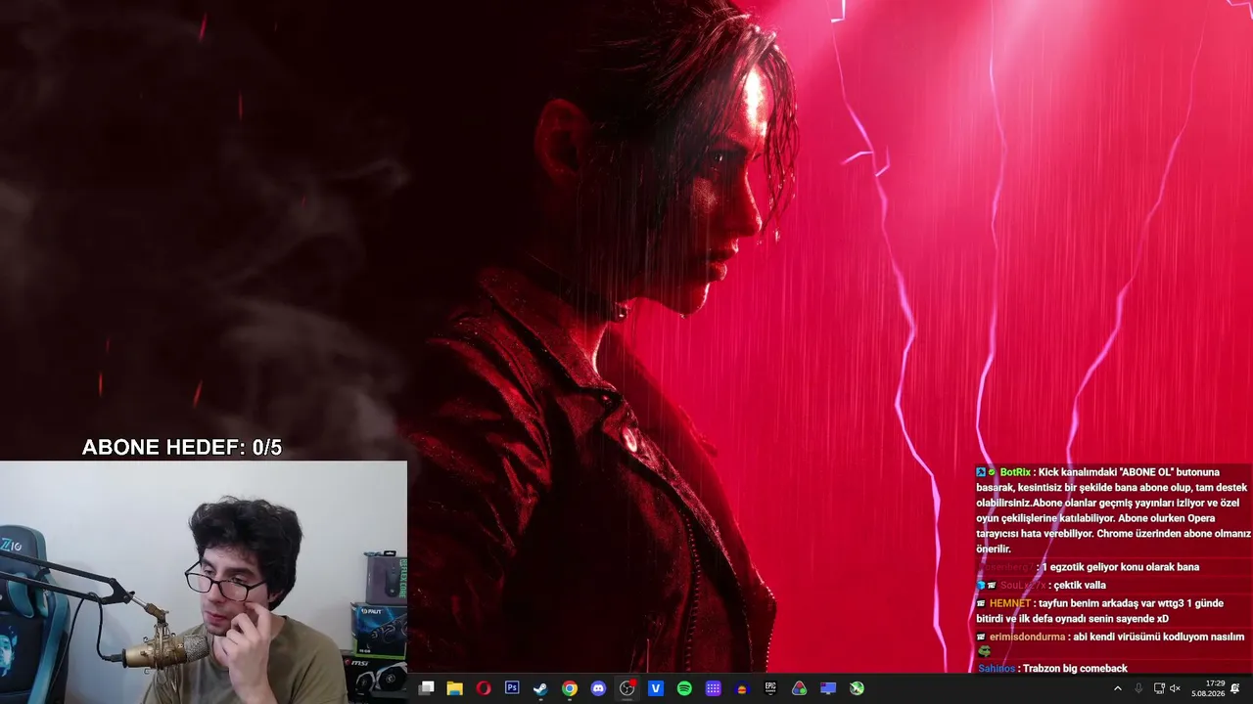This screenshot has height=704, width=1253.
Task: Click the "1 egzotik geliyor" chat message
Action: click(1120, 567)
